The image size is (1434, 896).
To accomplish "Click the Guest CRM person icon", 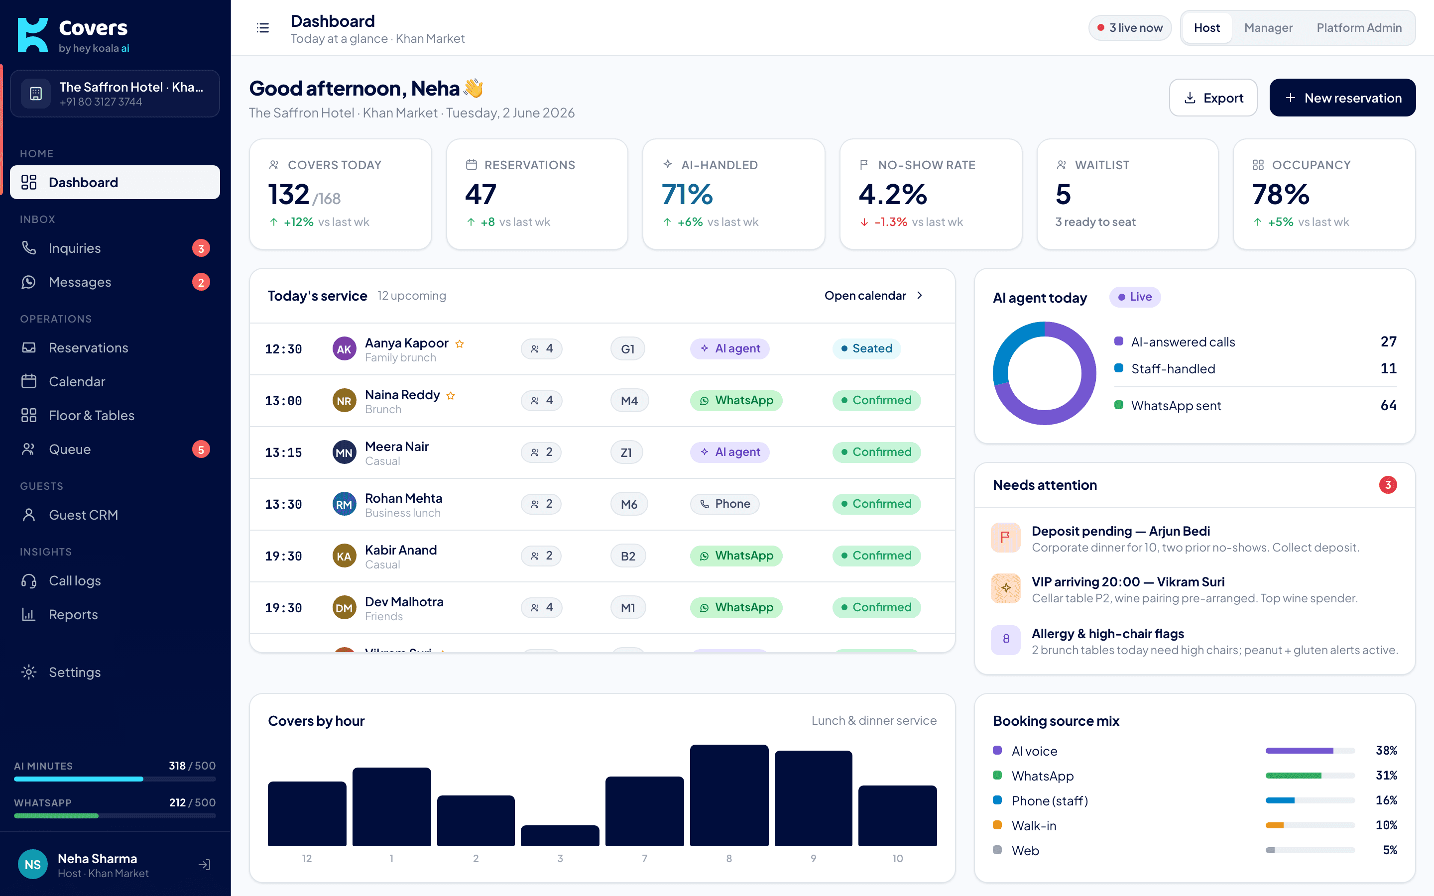I will point(29,515).
